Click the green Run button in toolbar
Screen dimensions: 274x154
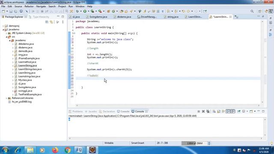(x=85, y=12)
